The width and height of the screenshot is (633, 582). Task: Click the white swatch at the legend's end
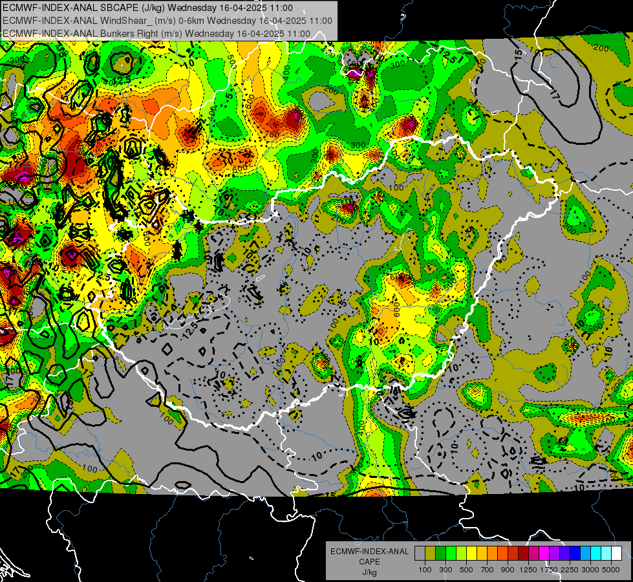616,554
